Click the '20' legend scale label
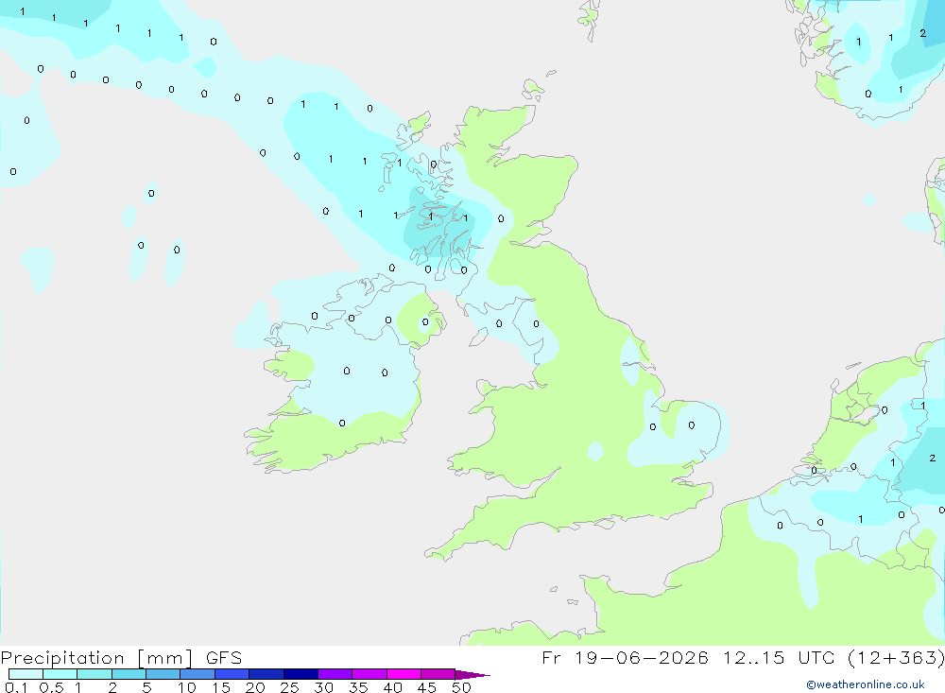The width and height of the screenshot is (945, 693). (255, 687)
